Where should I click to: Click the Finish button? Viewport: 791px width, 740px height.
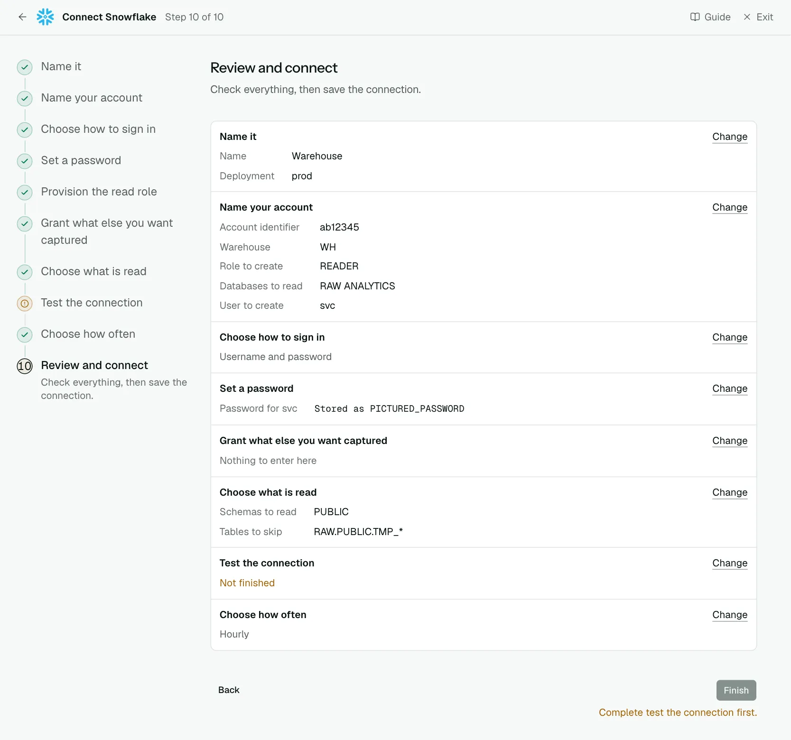point(736,690)
